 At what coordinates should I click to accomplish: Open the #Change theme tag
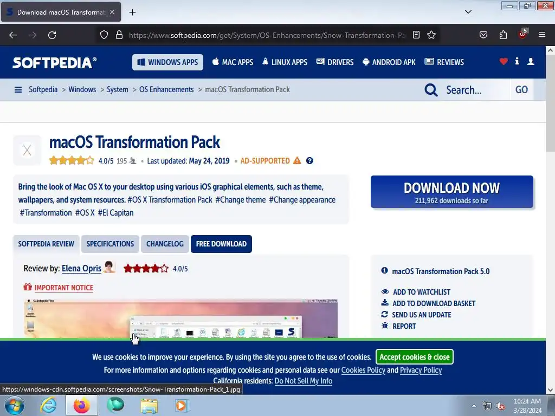(x=240, y=200)
